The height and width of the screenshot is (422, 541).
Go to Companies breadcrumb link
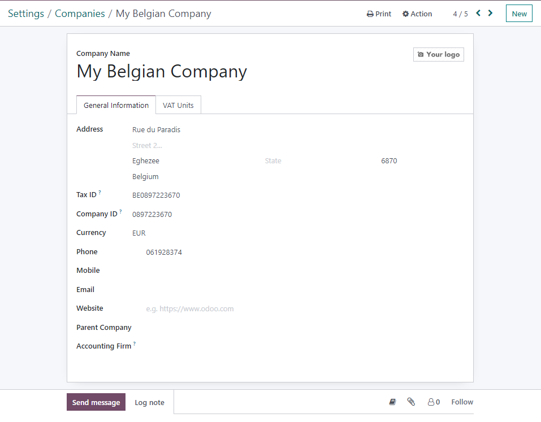(80, 14)
